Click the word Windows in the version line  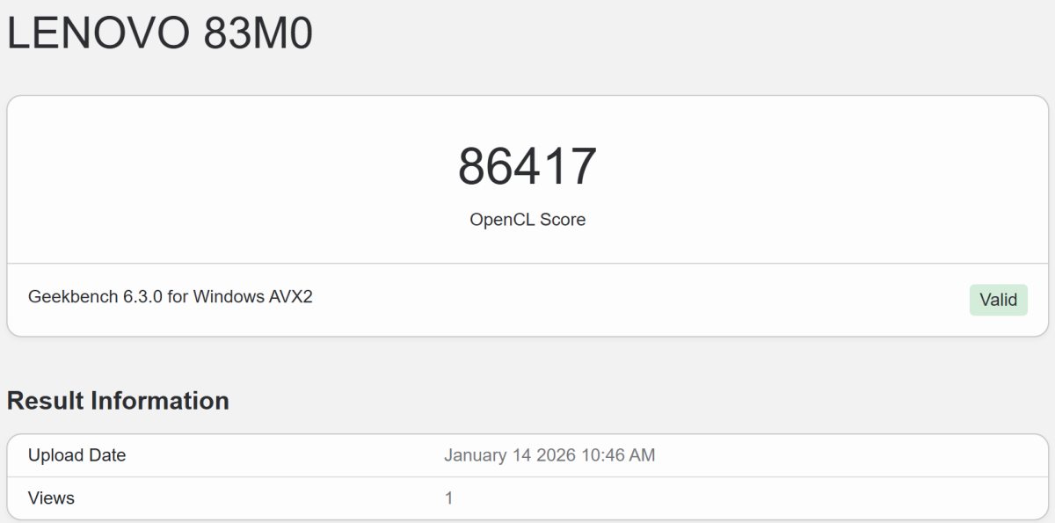228,296
